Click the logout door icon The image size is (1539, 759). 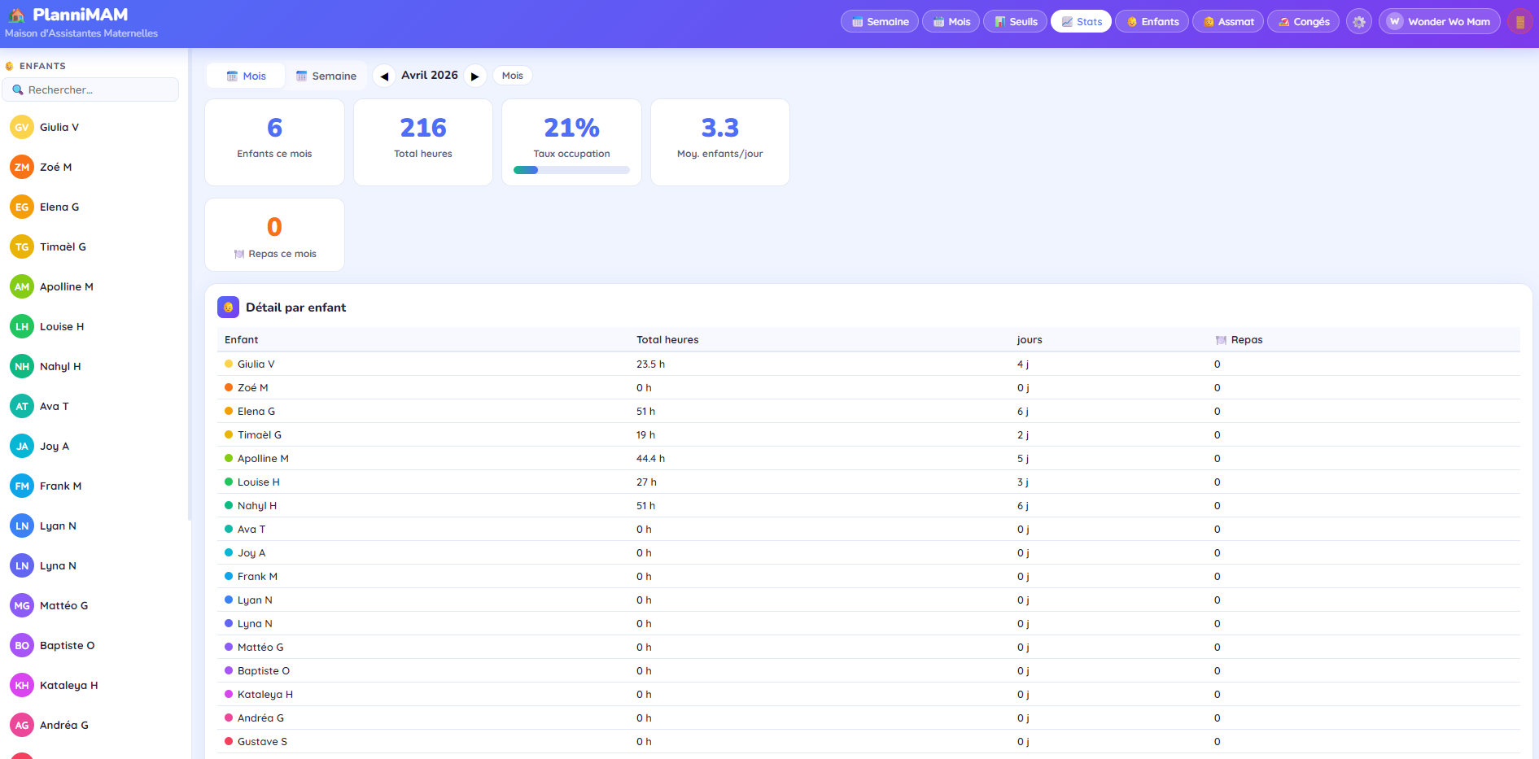1519,22
